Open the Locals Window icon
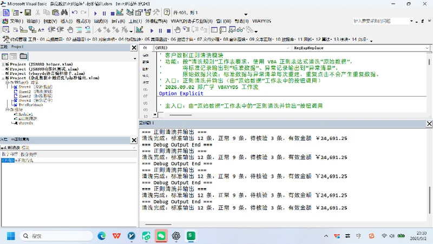 point(214,30)
